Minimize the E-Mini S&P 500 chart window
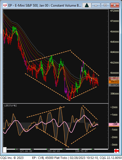Screen dimensions: 122x160 pyautogui.click(x=96, y=5)
